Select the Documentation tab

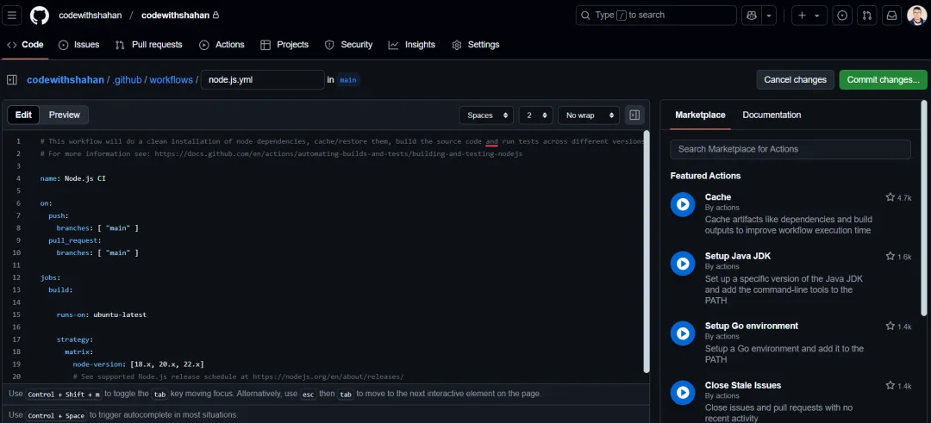pyautogui.click(x=772, y=115)
